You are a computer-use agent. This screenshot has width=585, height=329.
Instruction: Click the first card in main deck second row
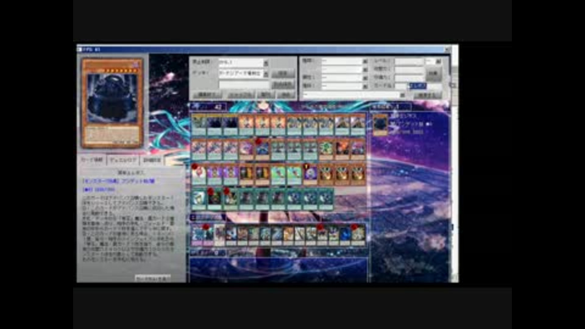click(199, 150)
